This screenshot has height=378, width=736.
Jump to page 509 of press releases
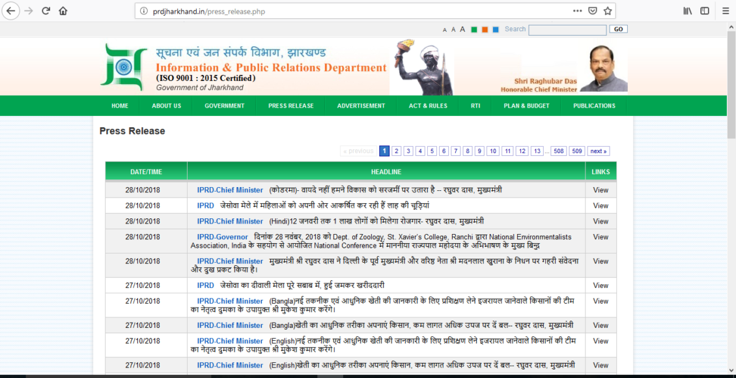[577, 151]
